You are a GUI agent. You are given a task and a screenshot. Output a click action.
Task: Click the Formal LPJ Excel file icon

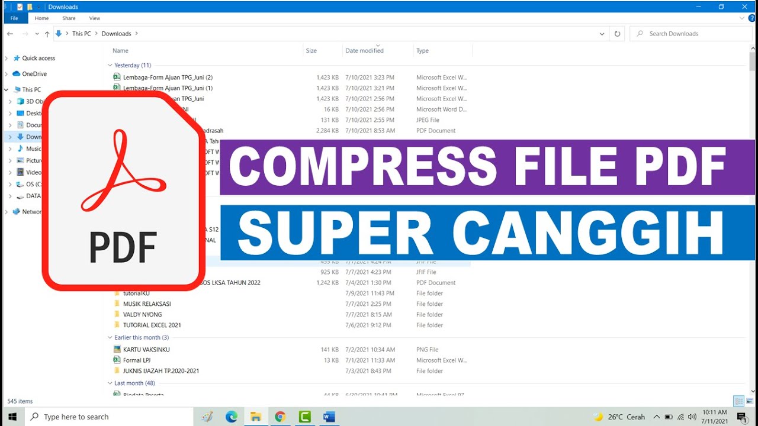pos(117,360)
